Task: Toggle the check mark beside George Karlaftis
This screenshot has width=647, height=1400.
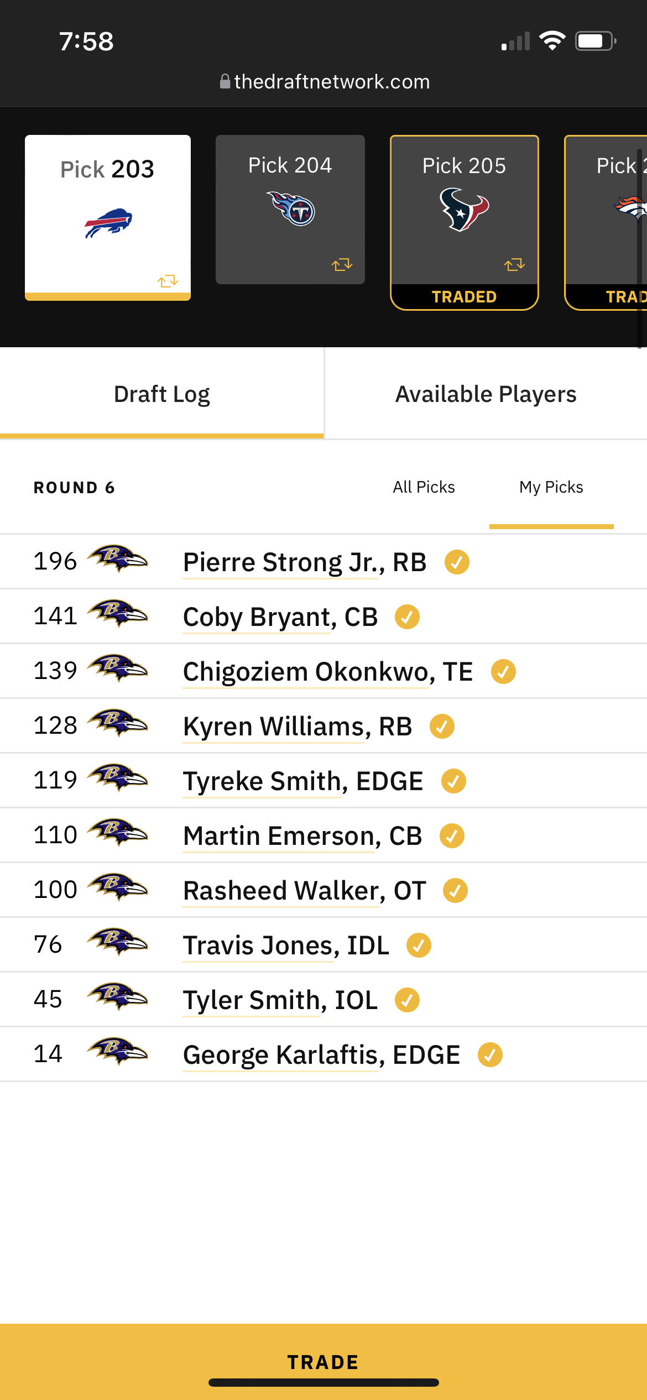Action: [x=490, y=1055]
